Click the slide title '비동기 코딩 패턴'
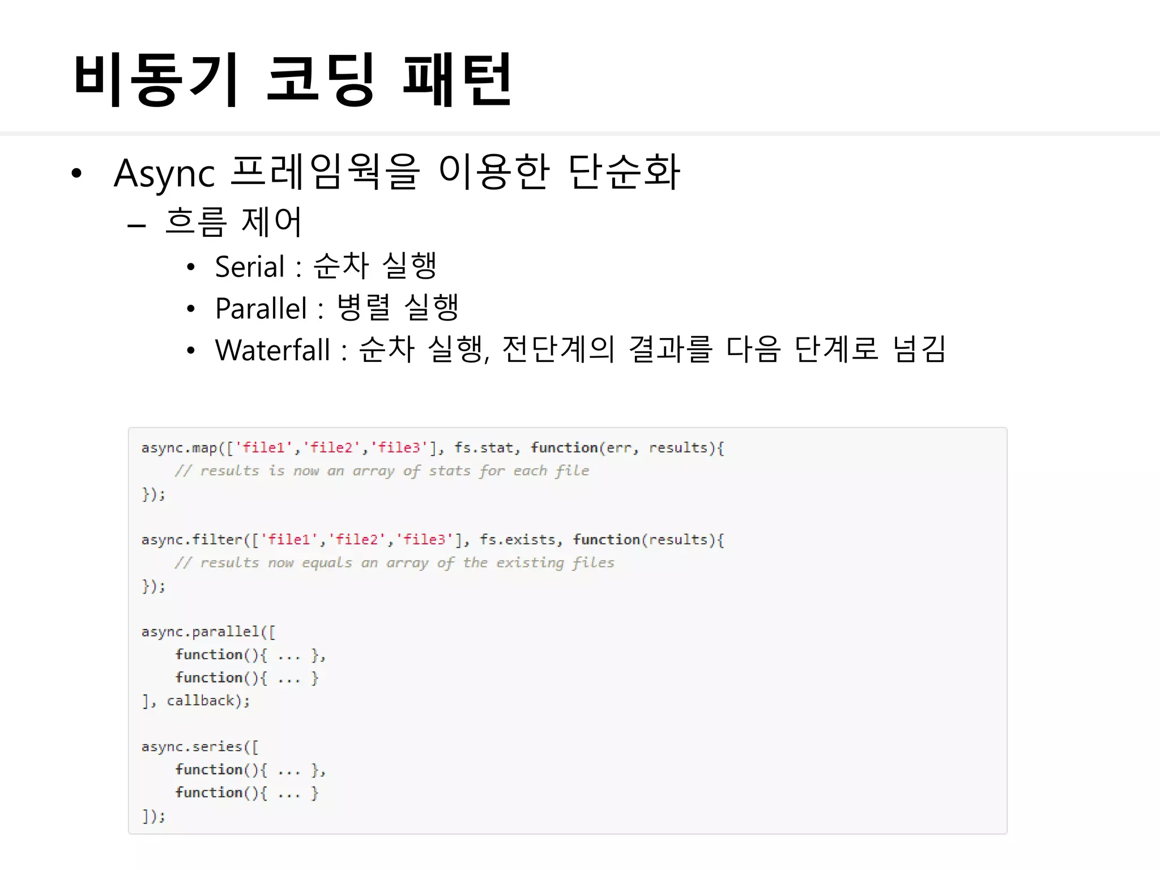 coord(293,79)
